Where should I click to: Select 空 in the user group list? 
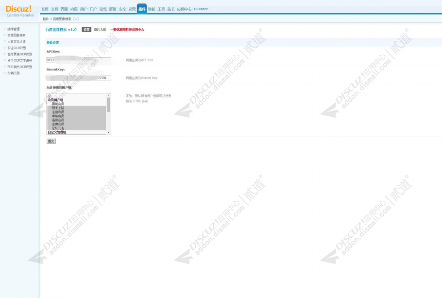pyautogui.click(x=76, y=96)
